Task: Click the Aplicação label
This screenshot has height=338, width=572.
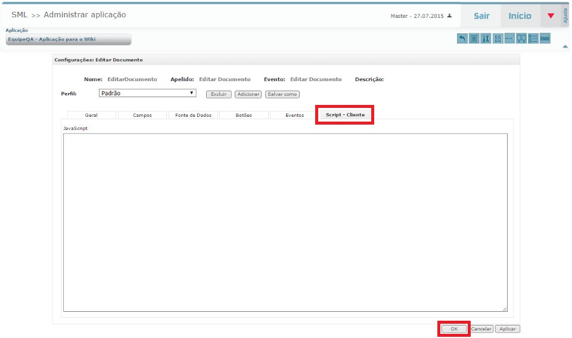Action: (17, 30)
